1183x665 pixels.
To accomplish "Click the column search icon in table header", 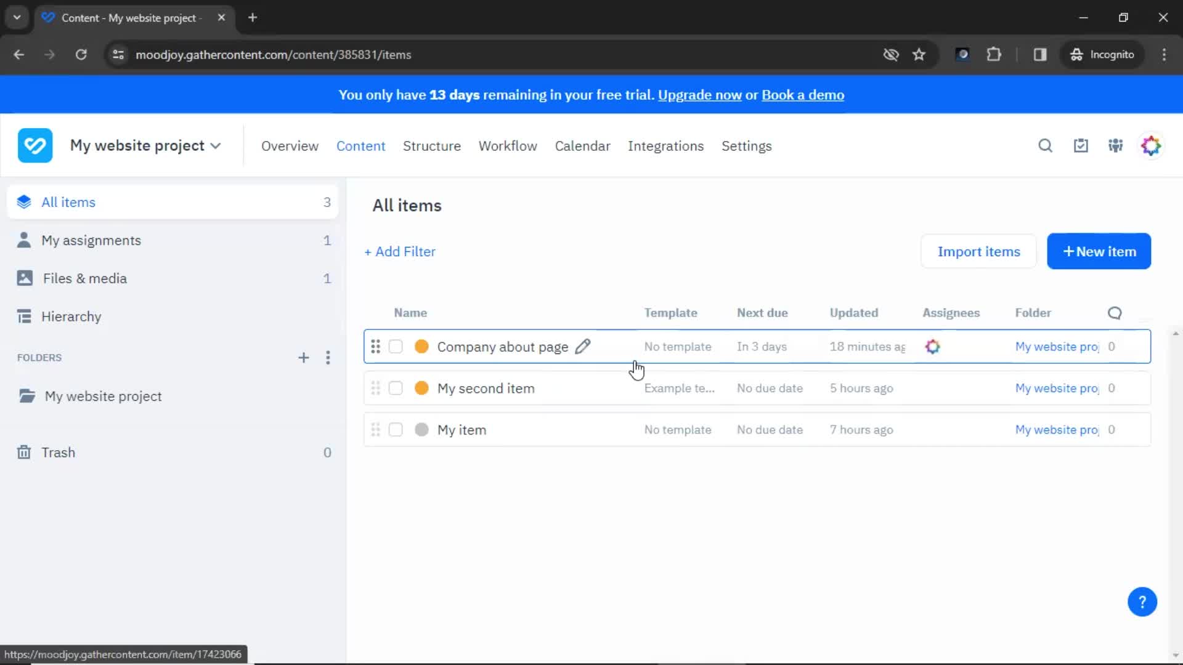I will (1115, 313).
